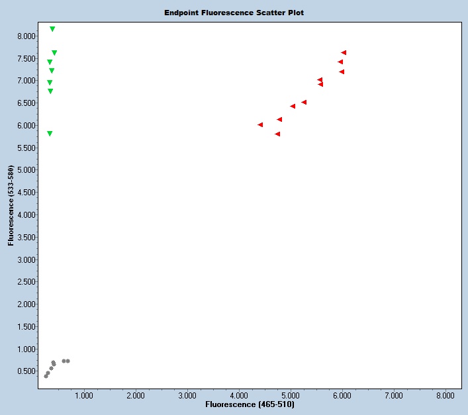468x415 pixels.
Task: Select second-highest green triangle marker
Action: [x=54, y=52]
